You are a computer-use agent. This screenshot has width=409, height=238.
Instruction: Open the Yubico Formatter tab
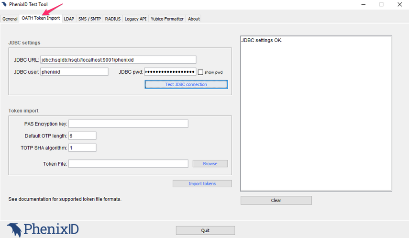tap(167, 19)
